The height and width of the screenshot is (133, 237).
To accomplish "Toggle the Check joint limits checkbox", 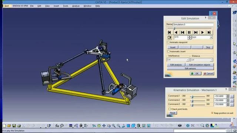I will click(x=170, y=109).
